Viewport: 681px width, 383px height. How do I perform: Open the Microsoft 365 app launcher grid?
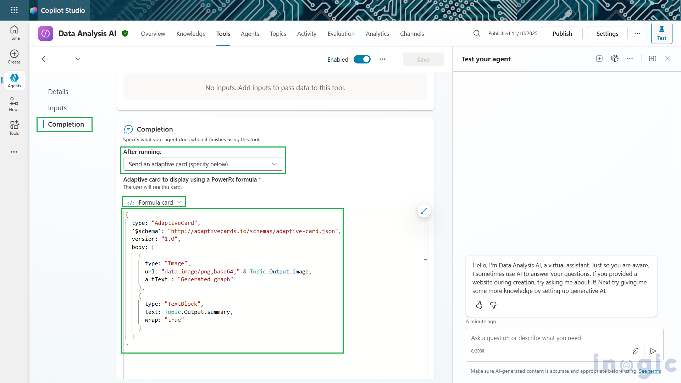click(x=14, y=10)
